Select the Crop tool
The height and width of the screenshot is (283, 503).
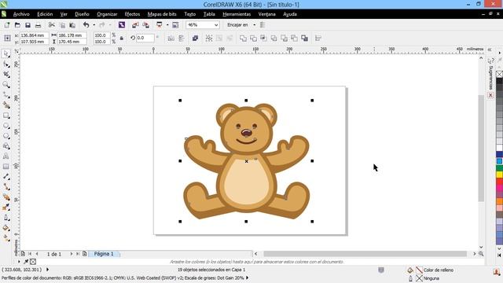coord(6,75)
